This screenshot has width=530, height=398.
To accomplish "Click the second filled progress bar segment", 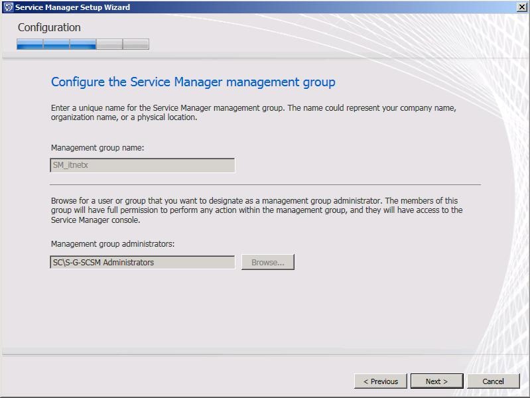I will coord(56,44).
